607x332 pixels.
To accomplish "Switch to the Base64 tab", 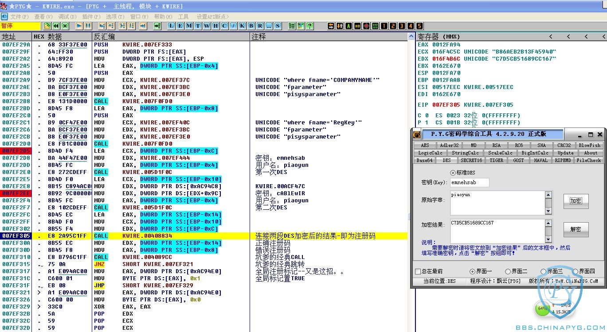I will (424, 160).
